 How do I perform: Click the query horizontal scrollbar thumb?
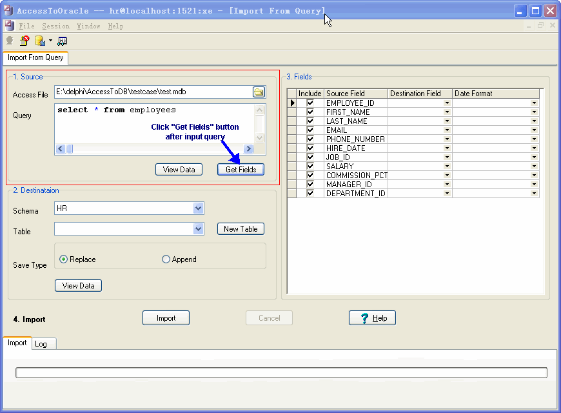(x=70, y=148)
